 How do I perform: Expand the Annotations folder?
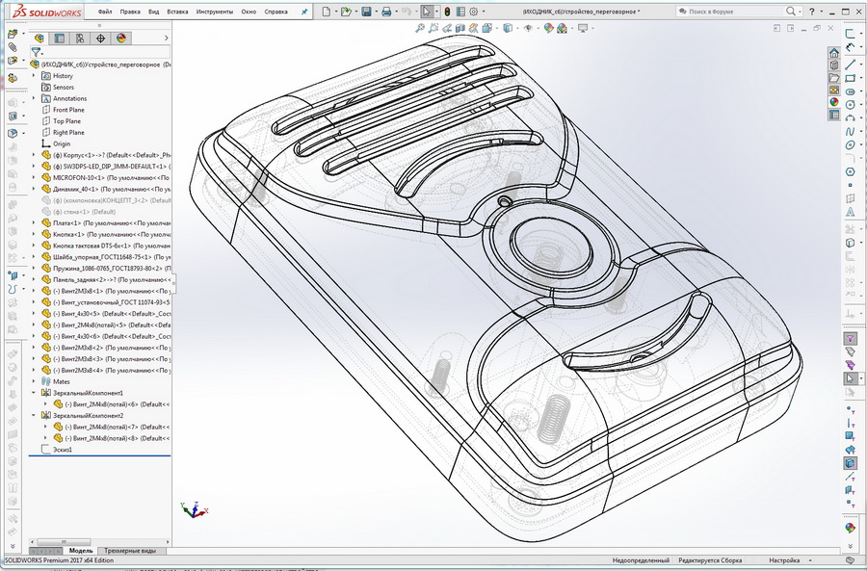coord(34,98)
